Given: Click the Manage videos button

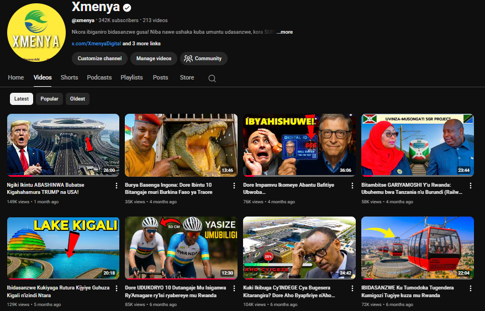Looking at the screenshot, I should point(154,59).
